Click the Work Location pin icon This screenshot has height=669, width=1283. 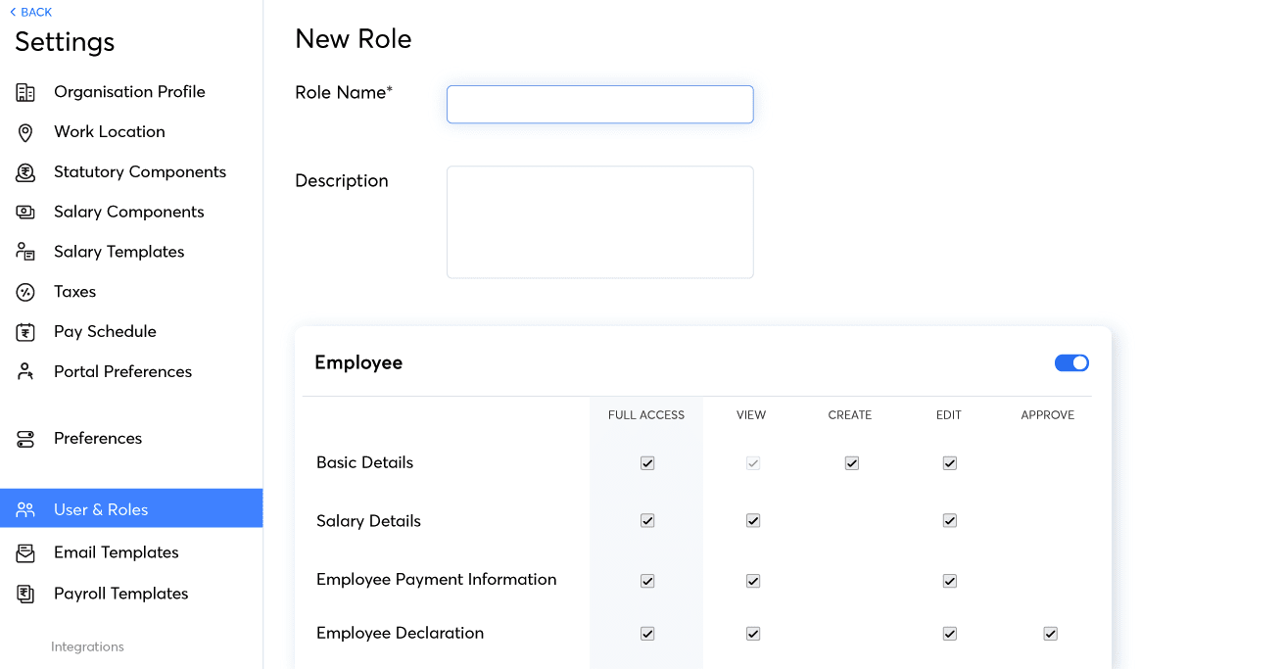coord(25,132)
